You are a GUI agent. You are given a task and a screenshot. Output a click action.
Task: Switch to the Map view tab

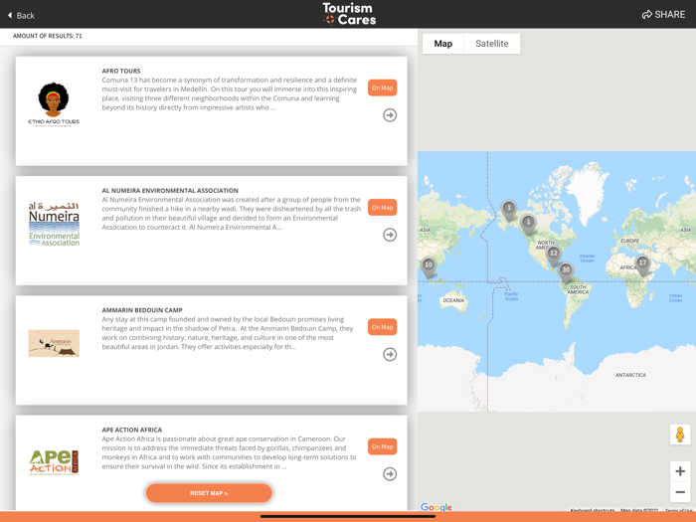tap(443, 44)
